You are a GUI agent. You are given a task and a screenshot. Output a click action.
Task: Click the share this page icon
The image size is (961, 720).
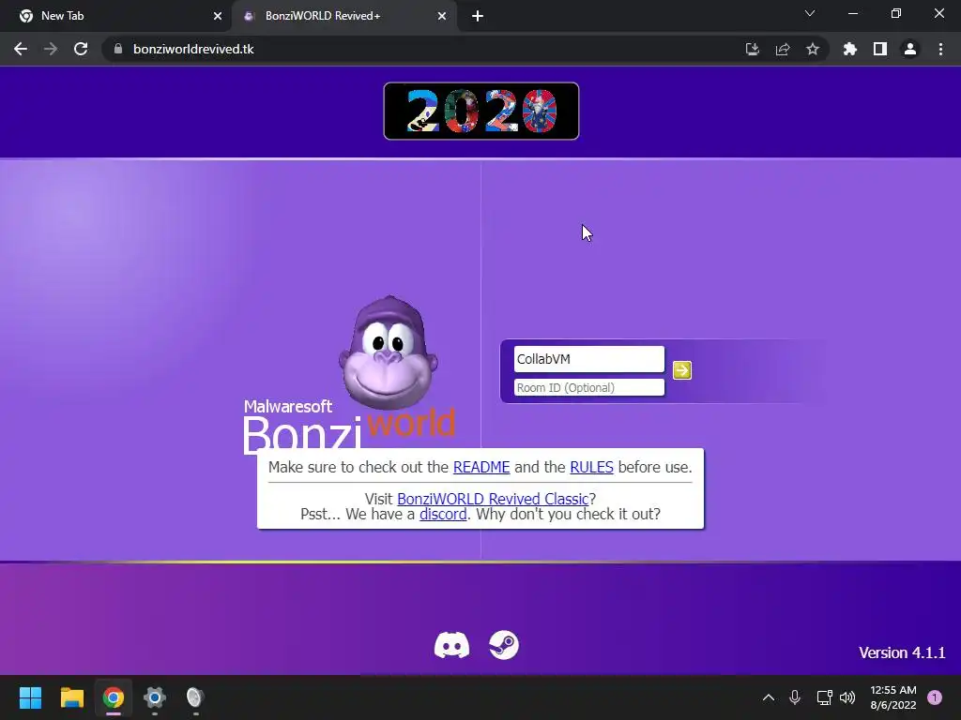(x=783, y=49)
